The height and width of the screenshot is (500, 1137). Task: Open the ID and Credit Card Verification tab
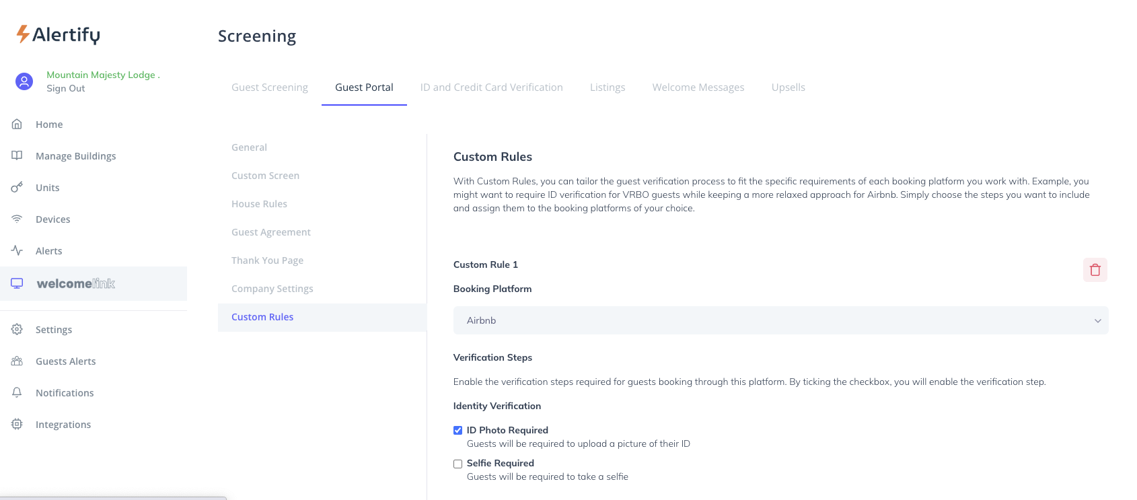click(491, 87)
